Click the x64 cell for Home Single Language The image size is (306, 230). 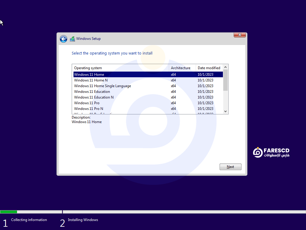(x=173, y=86)
